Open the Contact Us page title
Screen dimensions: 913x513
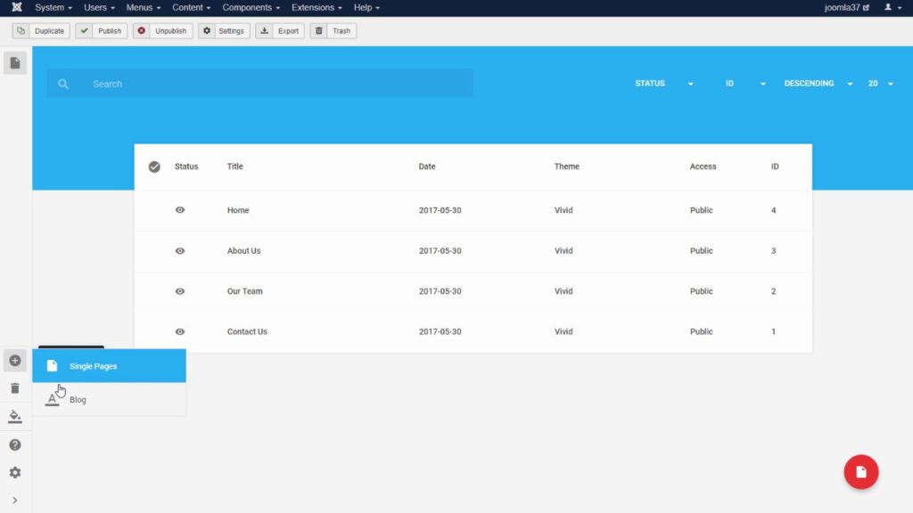247,331
